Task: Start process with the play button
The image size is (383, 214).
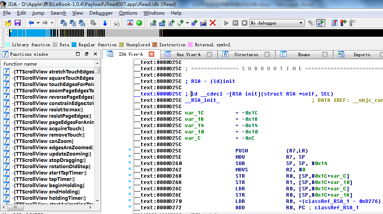Action: coord(226,23)
